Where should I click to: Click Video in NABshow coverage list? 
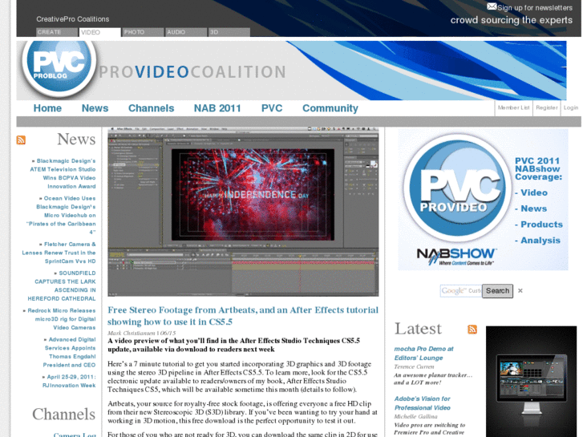pyautogui.click(x=534, y=192)
